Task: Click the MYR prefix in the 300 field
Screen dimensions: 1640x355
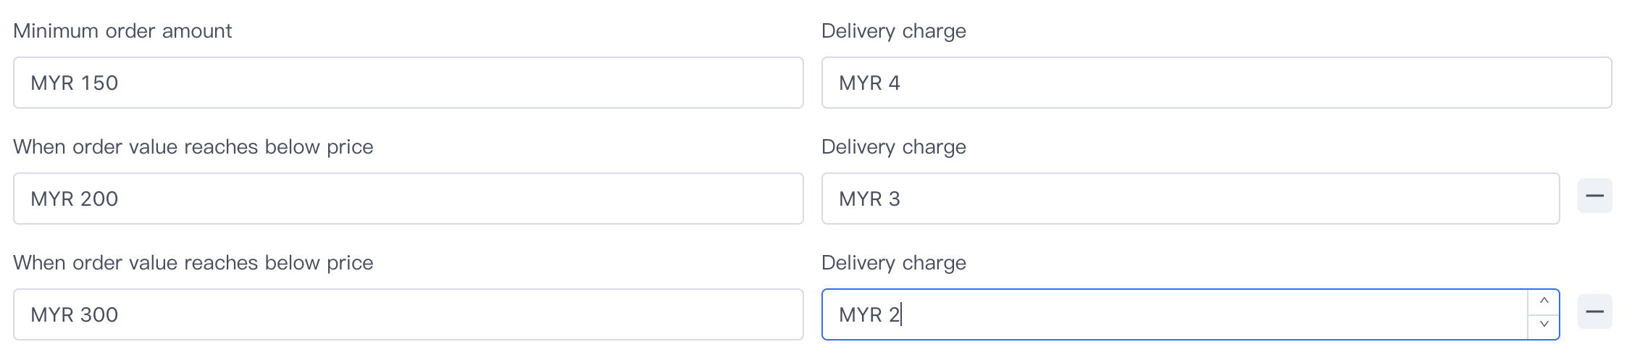Action: pos(52,315)
